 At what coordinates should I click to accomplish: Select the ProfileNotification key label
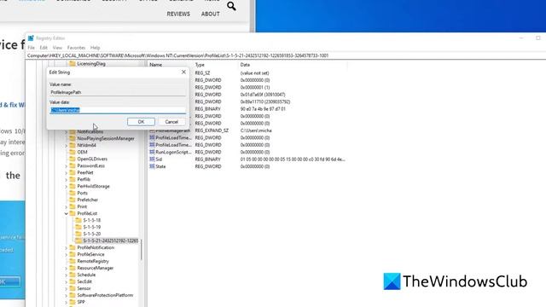96,247
